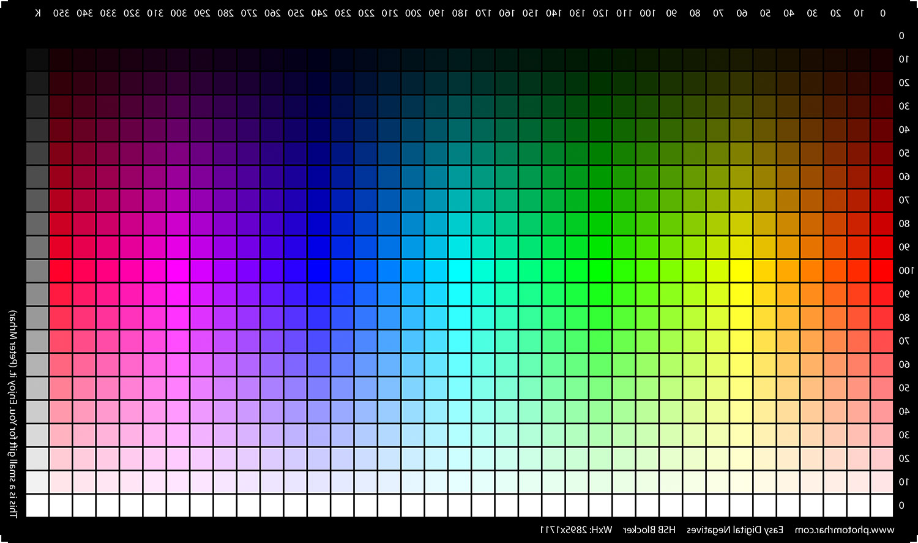Click the Easy Digital Negatives caption

pyautogui.click(x=734, y=530)
